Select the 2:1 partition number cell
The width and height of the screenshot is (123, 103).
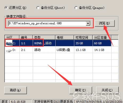click(26, 50)
